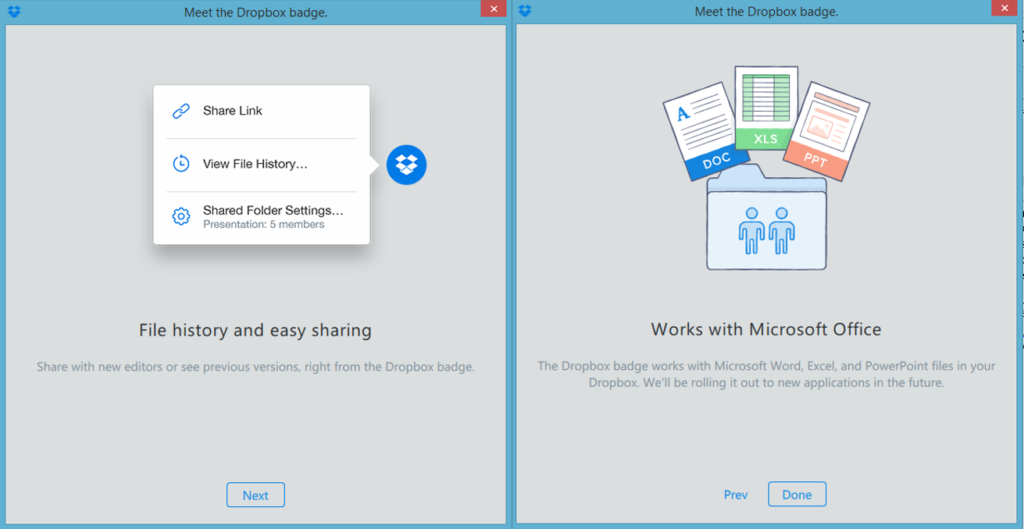Click the Microsoft Word, Excel, PowerPoint description
This screenshot has height=529, width=1024.
pos(766,375)
